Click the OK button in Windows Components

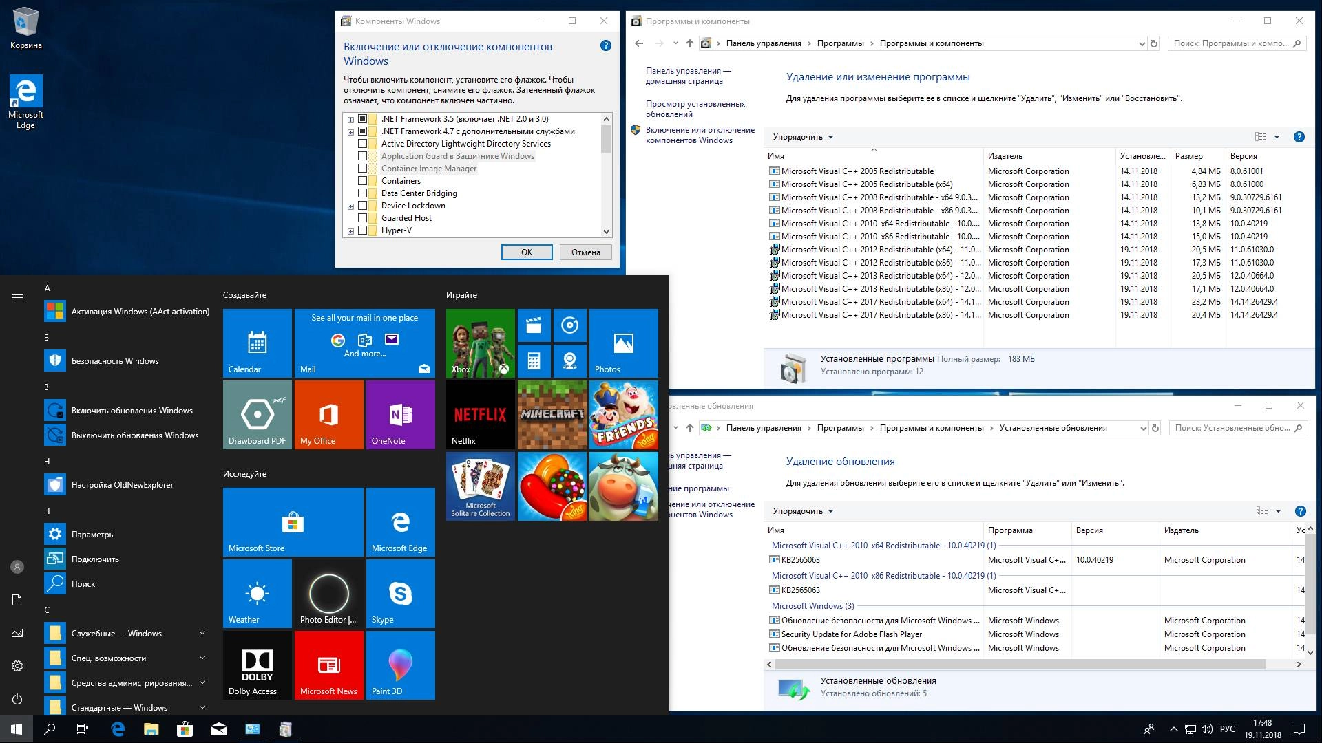tap(527, 252)
